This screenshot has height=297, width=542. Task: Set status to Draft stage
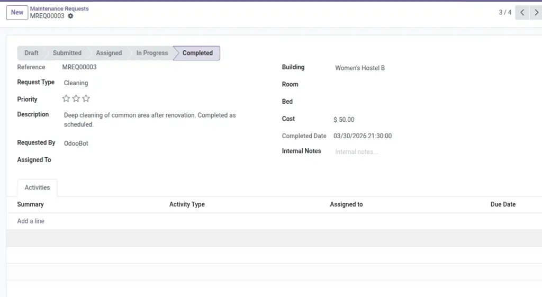tap(31, 53)
